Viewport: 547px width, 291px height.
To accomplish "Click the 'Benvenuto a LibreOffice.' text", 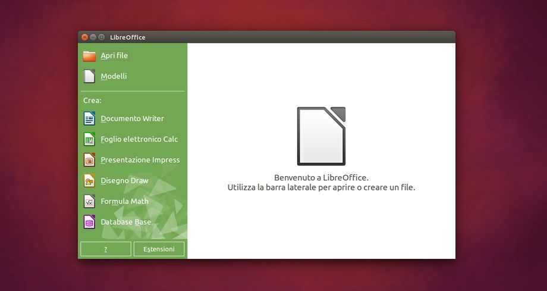I will (321, 177).
